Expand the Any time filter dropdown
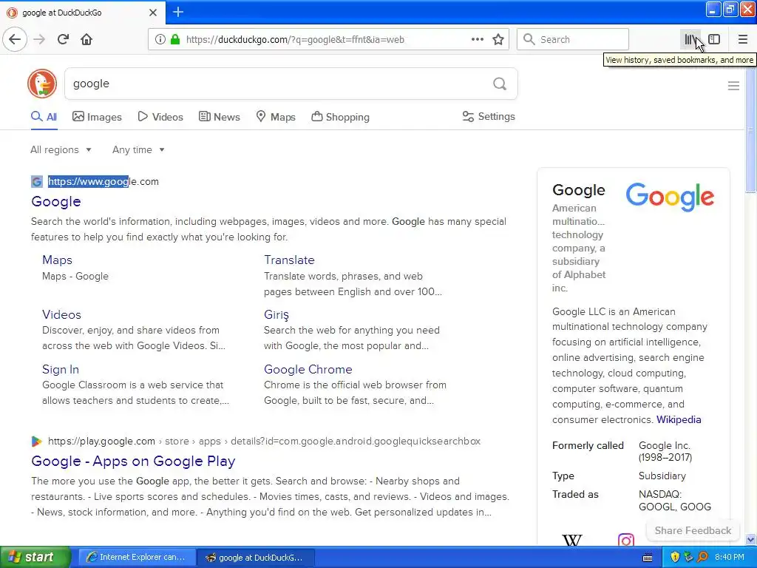Image resolution: width=757 pixels, height=568 pixels. click(138, 149)
